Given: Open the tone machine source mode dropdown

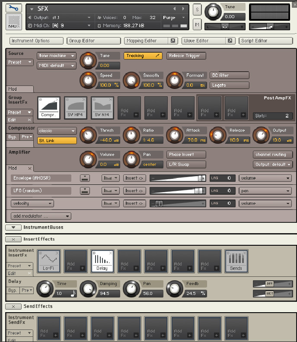Looking at the screenshot, I should click(57, 56).
